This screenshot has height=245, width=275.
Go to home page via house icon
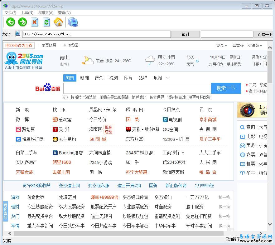(x=58, y=22)
